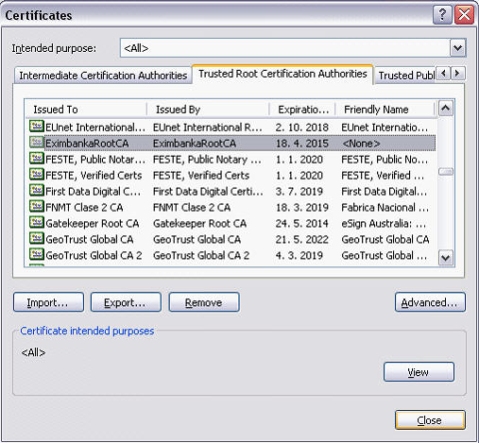Image resolution: width=479 pixels, height=443 pixels.
Task: Click expiration date 24. 5. 2014
Action: coord(302,224)
